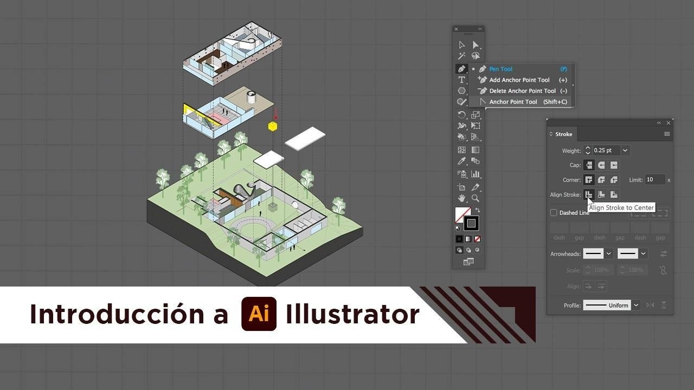Open the stroke Weight dropdown
The image size is (694, 390).
625,151
